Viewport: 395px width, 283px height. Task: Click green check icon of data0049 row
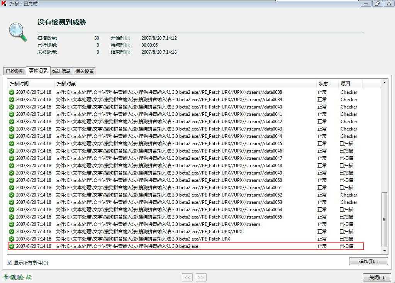click(x=12, y=173)
